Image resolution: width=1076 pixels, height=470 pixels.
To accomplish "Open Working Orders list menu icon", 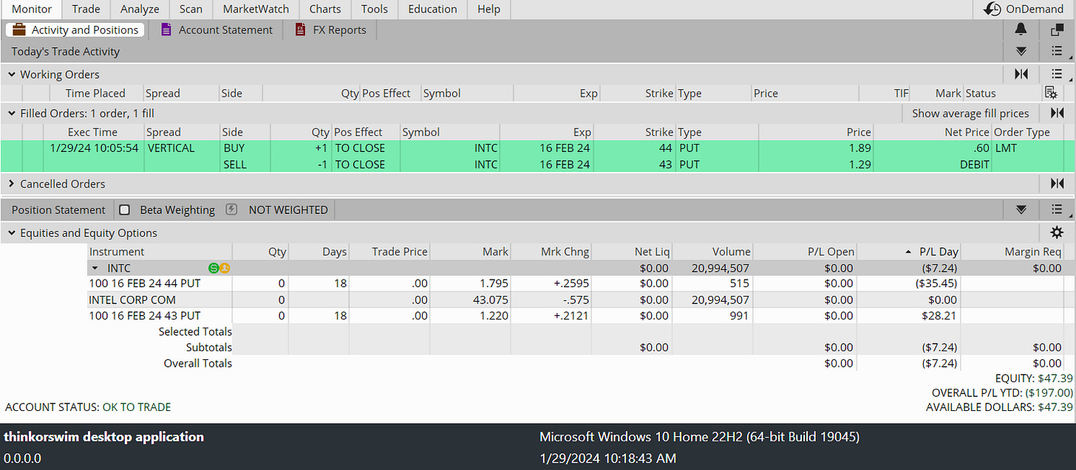I will 1057,74.
